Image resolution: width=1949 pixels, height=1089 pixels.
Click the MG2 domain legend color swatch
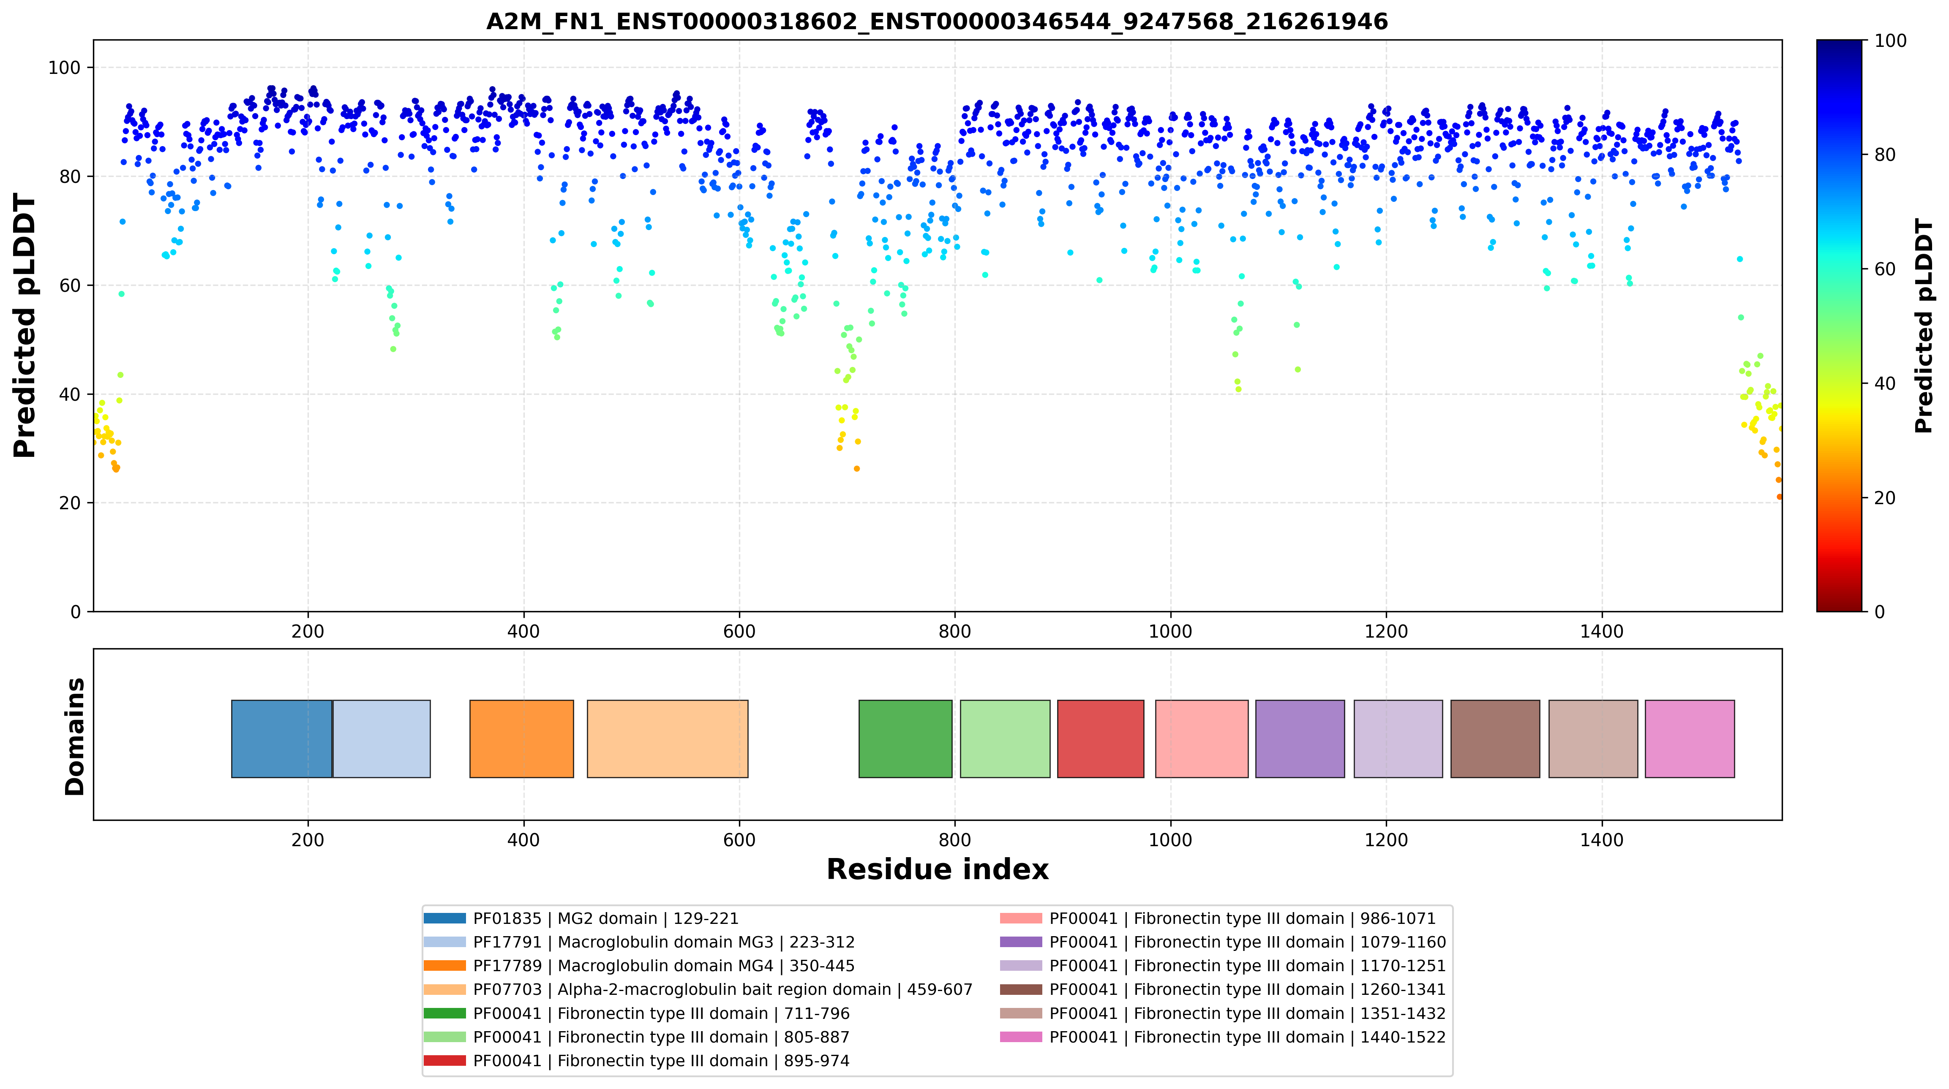tap(444, 918)
